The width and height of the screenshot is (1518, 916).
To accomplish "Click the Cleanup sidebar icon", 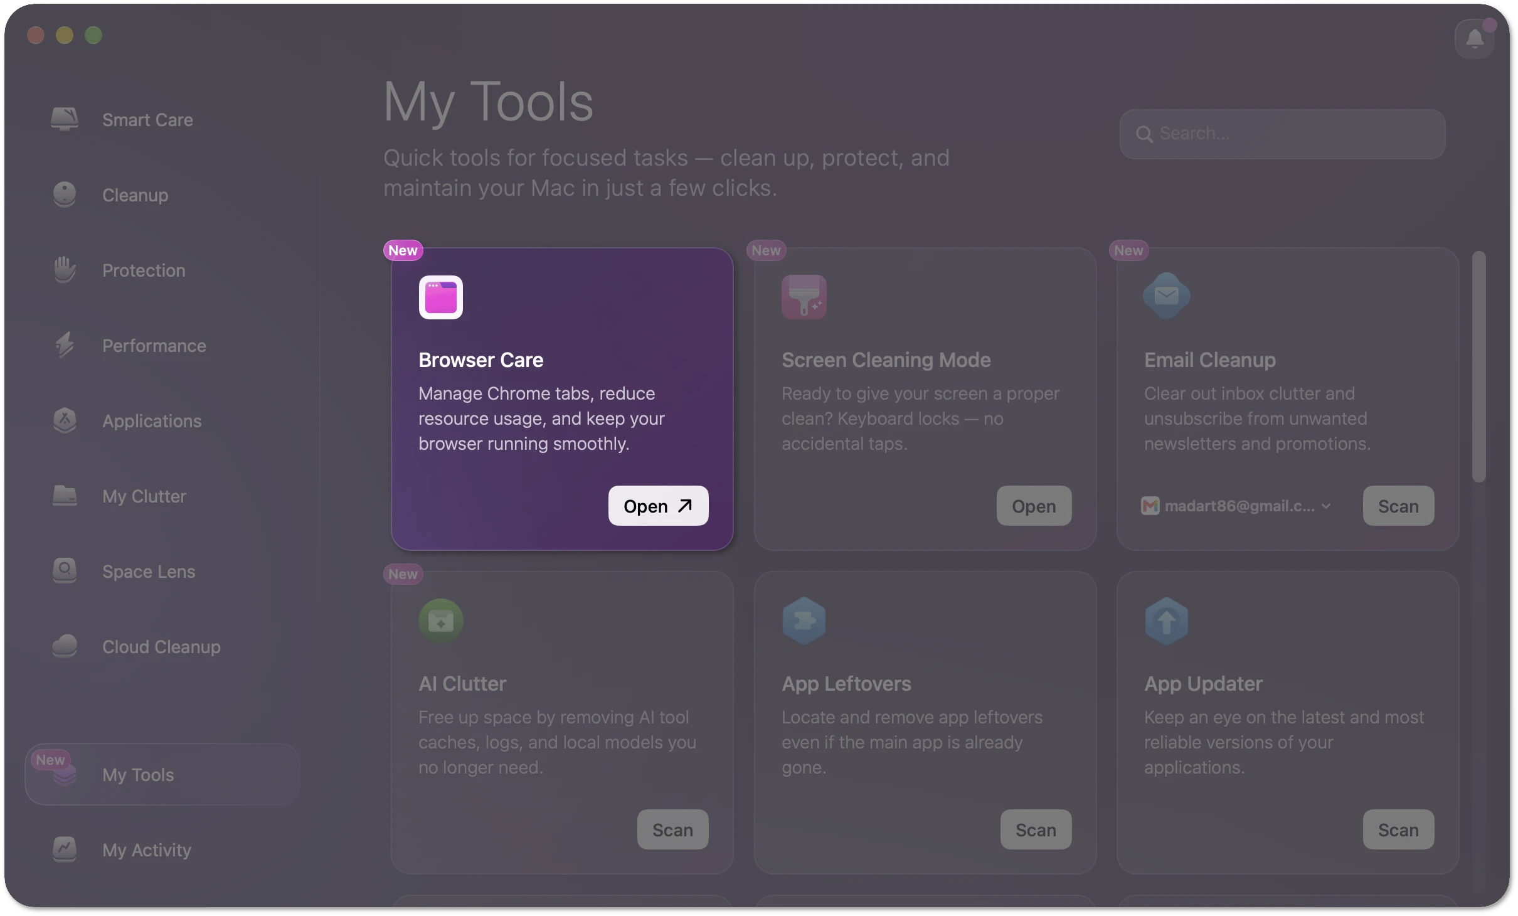I will [65, 194].
